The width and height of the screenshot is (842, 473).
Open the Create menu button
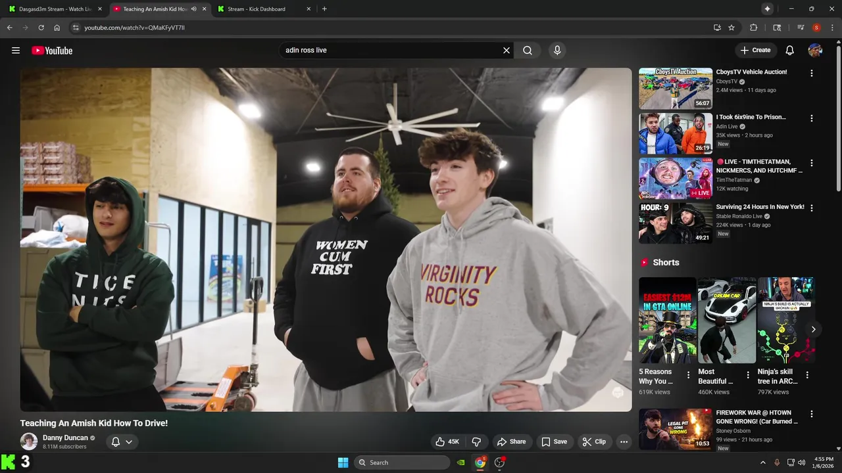pos(755,51)
